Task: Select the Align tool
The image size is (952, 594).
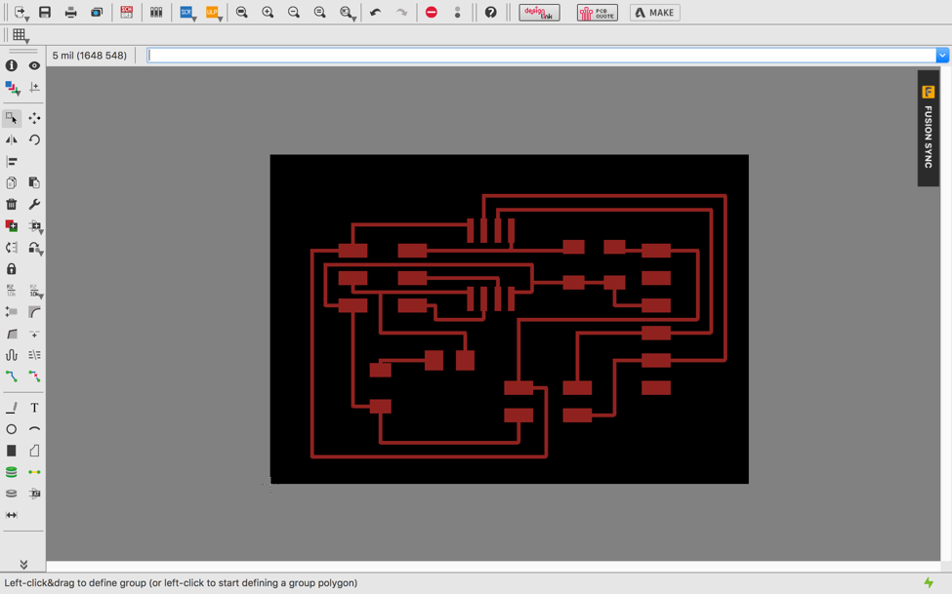Action: click(12, 161)
